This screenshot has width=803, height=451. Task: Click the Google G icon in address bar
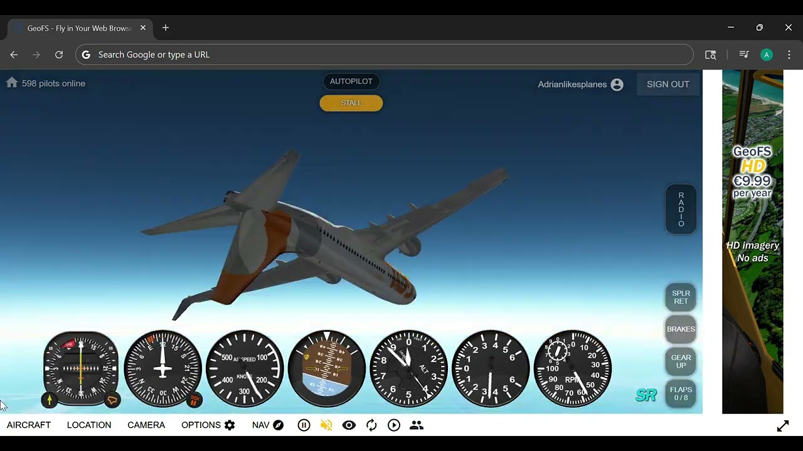tap(86, 55)
